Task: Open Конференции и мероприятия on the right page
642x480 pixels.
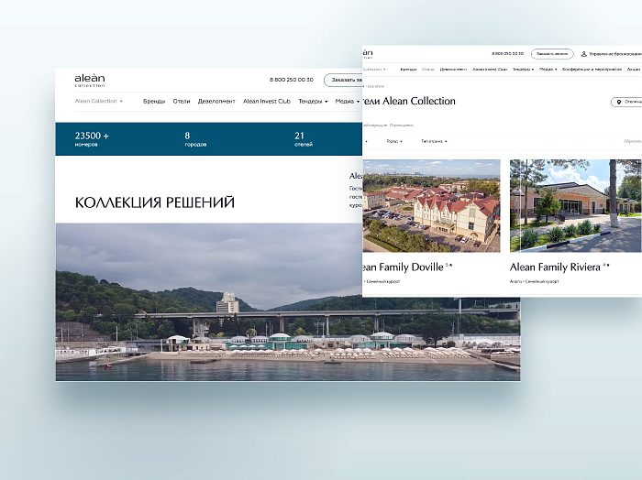Action: click(x=592, y=70)
